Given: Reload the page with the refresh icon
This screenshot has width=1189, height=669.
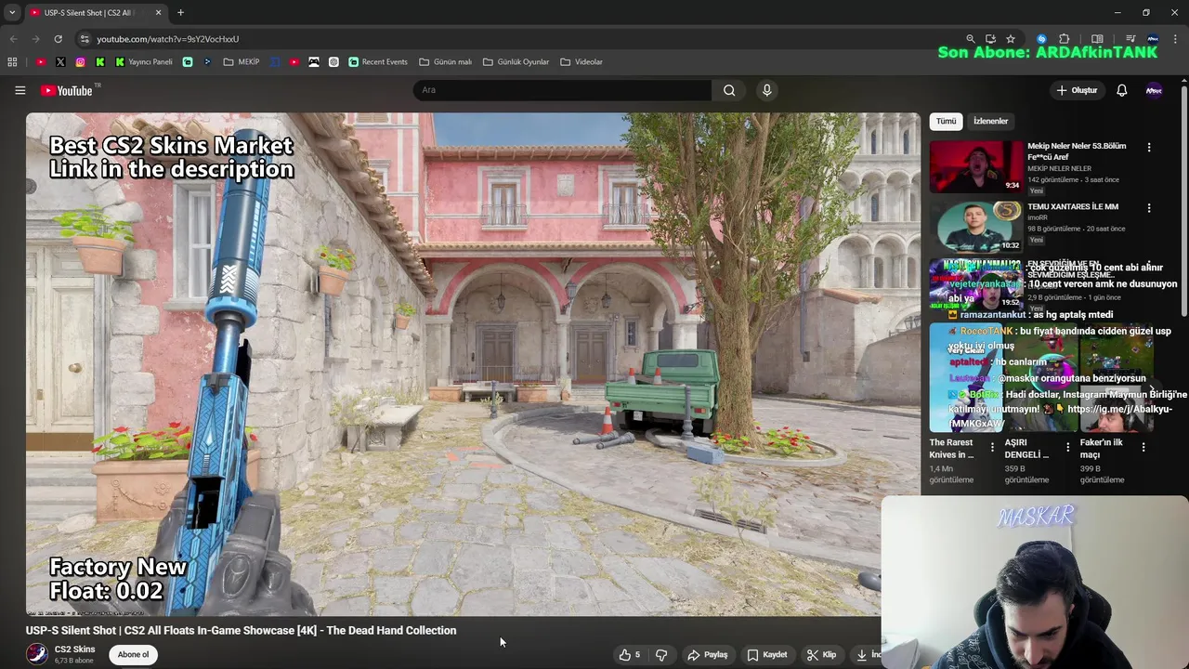Looking at the screenshot, I should tap(58, 39).
